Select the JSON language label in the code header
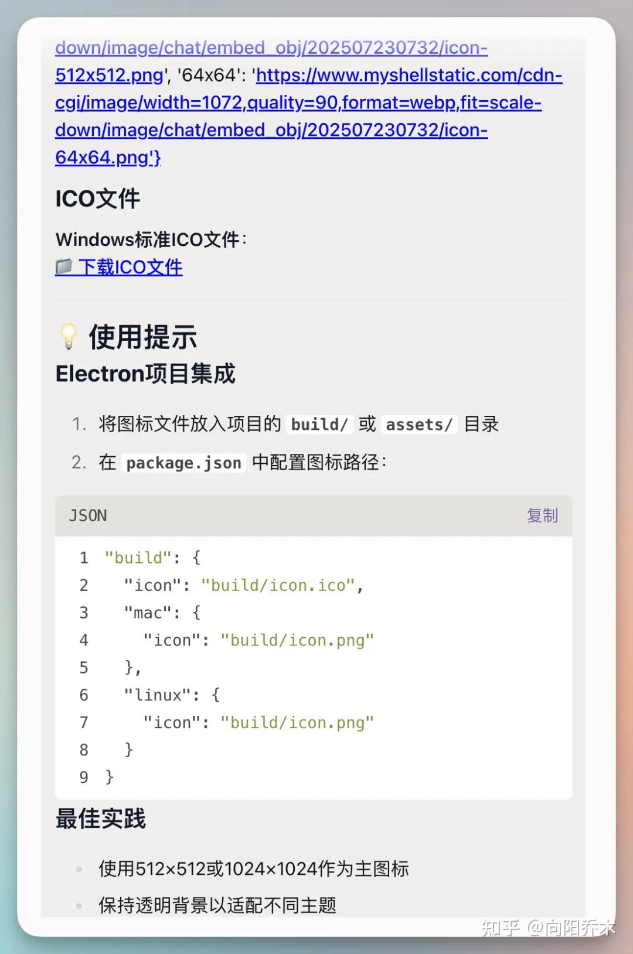The image size is (633, 954). coord(87,516)
